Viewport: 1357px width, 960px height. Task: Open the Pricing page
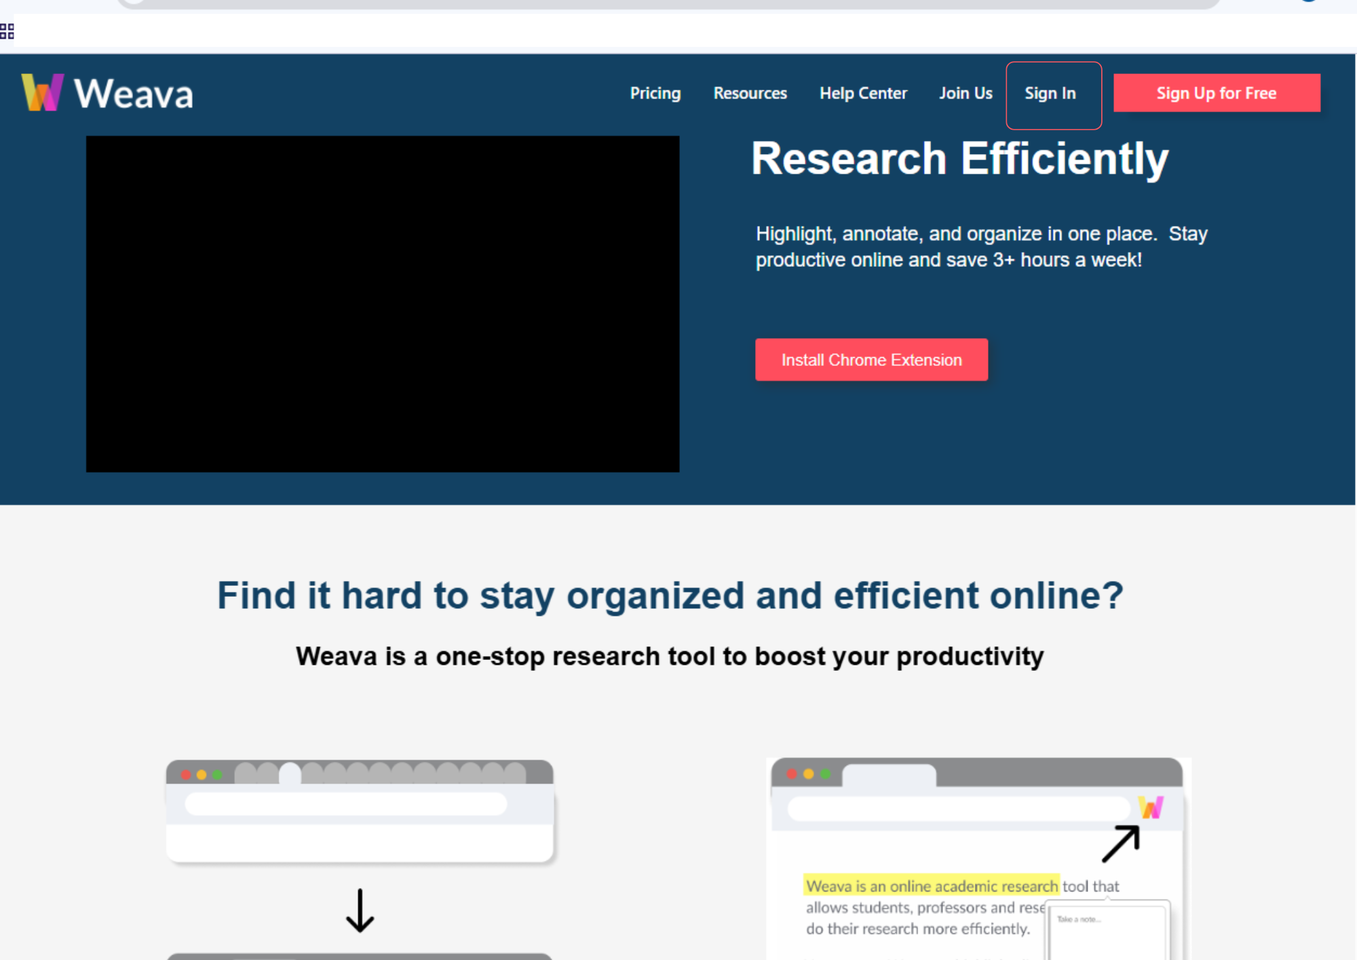[655, 93]
